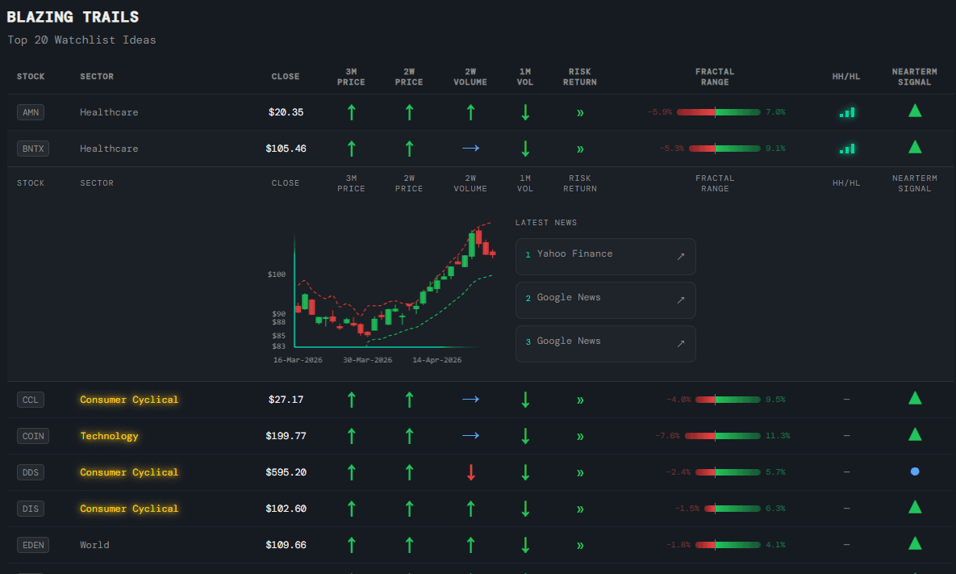This screenshot has height=574, width=956.
Task: Click the COIN 1M vol down arrow
Action: coord(525,436)
